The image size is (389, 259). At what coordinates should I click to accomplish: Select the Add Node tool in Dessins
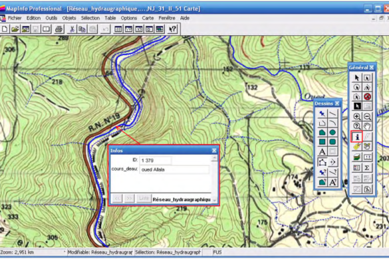(x=332, y=162)
